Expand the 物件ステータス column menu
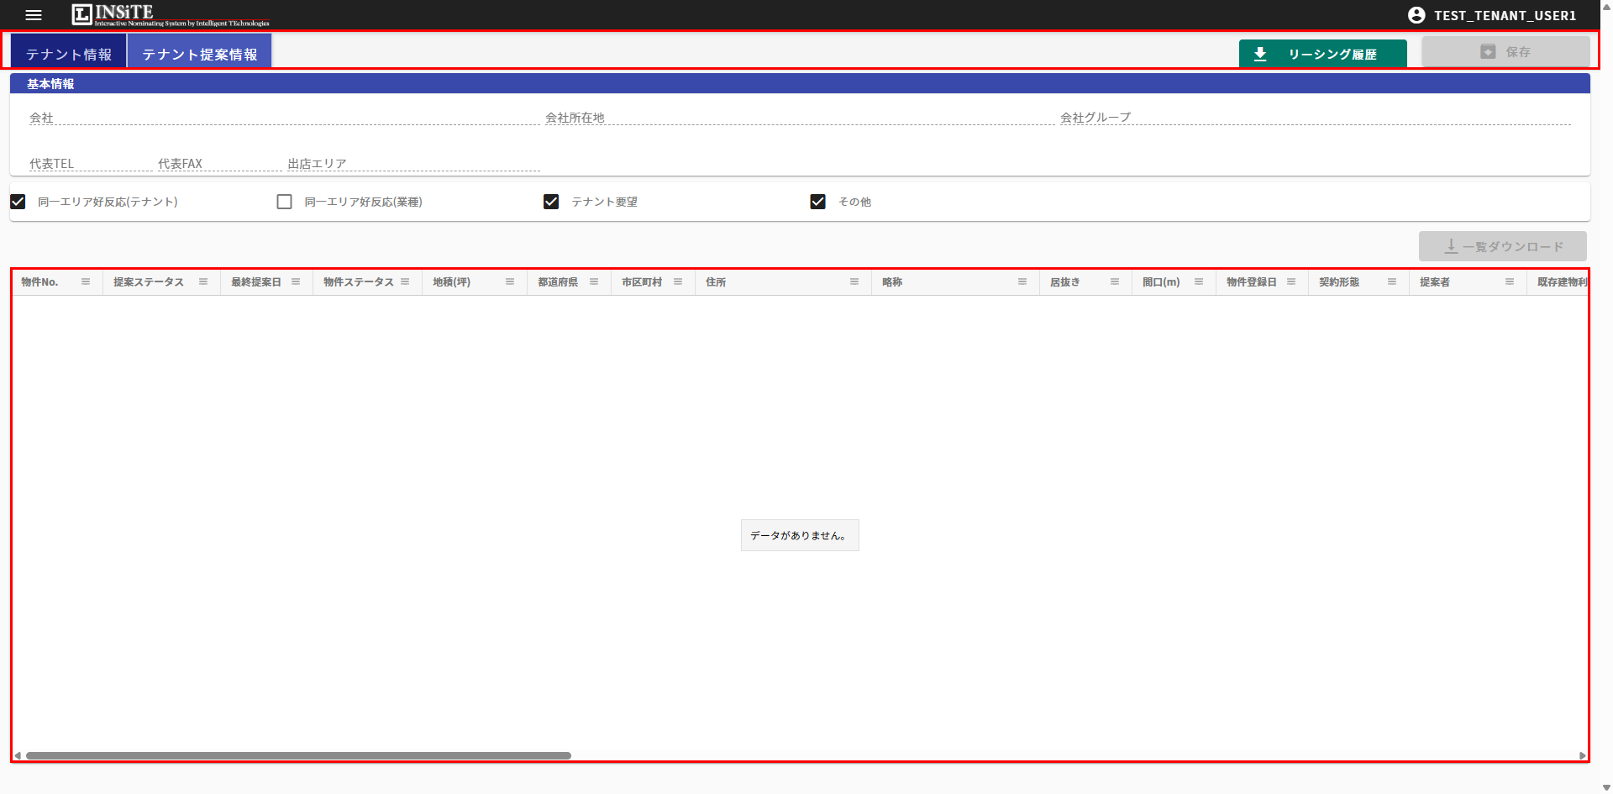This screenshot has width=1613, height=794. pos(405,282)
